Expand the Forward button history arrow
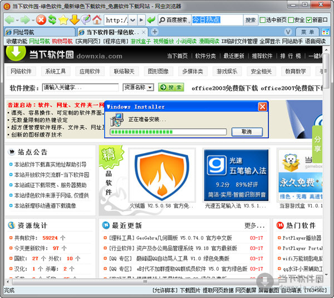Viewport: 334px width, 298px height. 33,20
